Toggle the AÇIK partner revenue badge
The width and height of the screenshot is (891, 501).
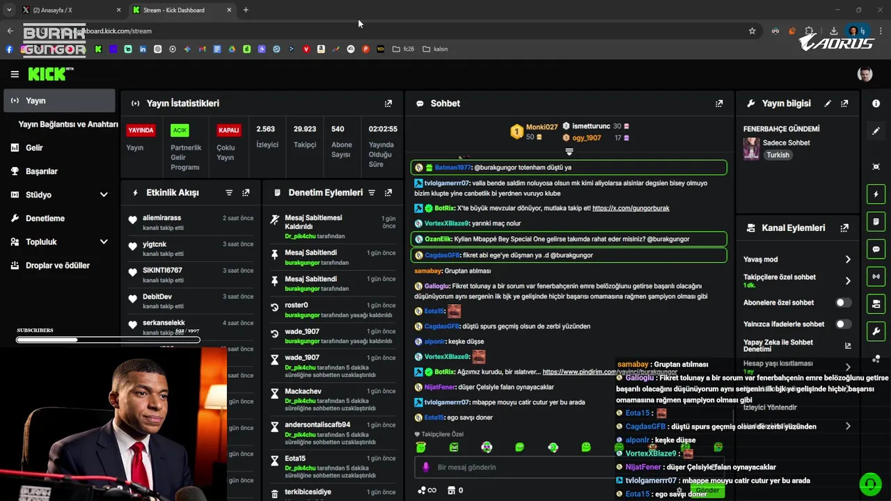(180, 130)
